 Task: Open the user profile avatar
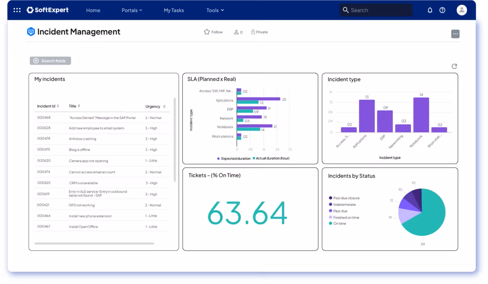point(462,10)
